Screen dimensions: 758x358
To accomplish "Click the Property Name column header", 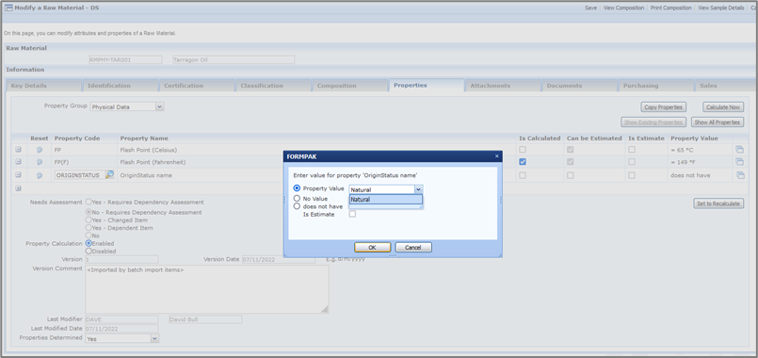I will click(x=144, y=138).
